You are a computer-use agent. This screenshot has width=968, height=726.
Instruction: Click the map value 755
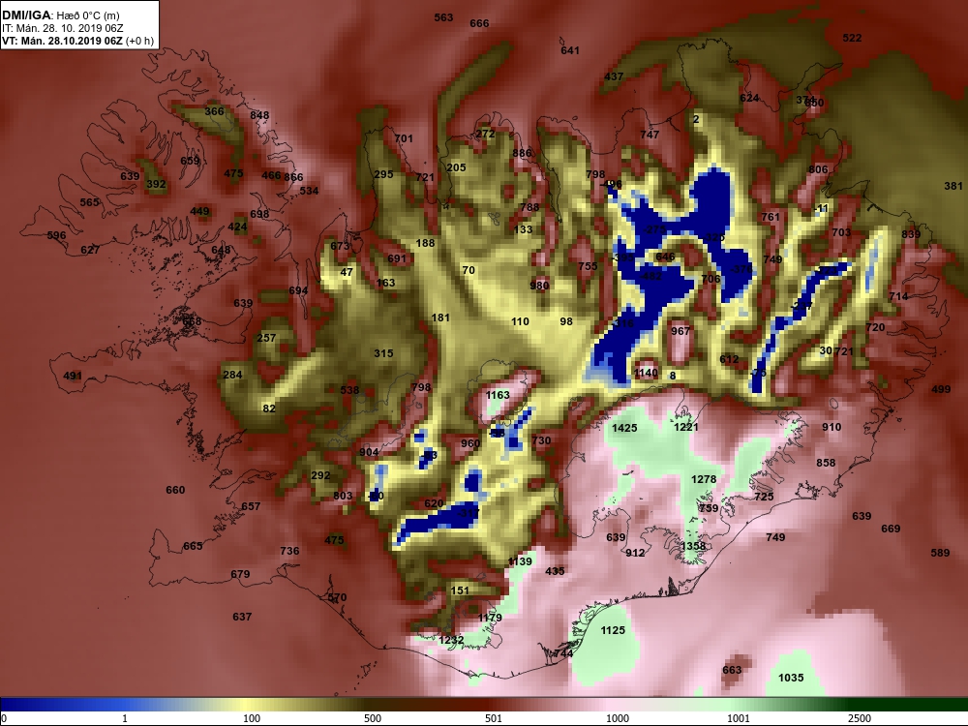coord(588,266)
